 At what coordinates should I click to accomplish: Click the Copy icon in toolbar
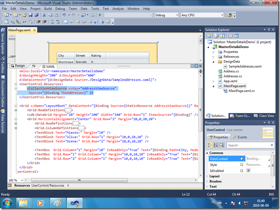[x=50, y=15]
